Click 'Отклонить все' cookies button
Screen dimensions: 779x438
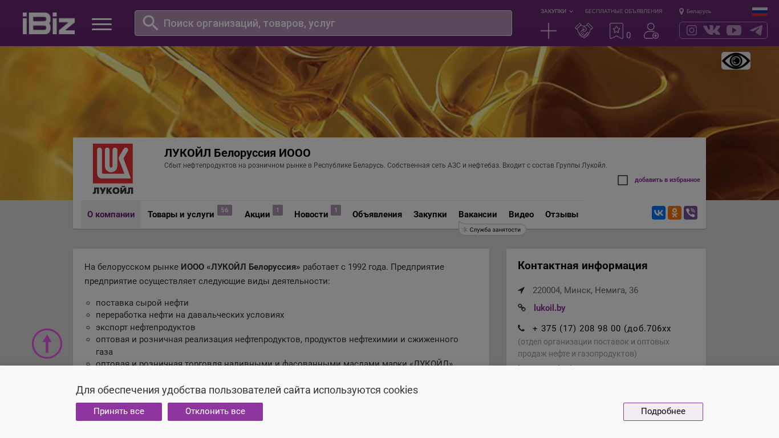click(215, 412)
